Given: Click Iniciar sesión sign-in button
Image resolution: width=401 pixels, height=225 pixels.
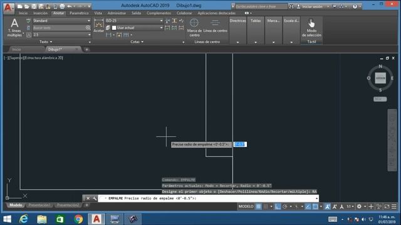Looking at the screenshot, I should [x=312, y=6].
